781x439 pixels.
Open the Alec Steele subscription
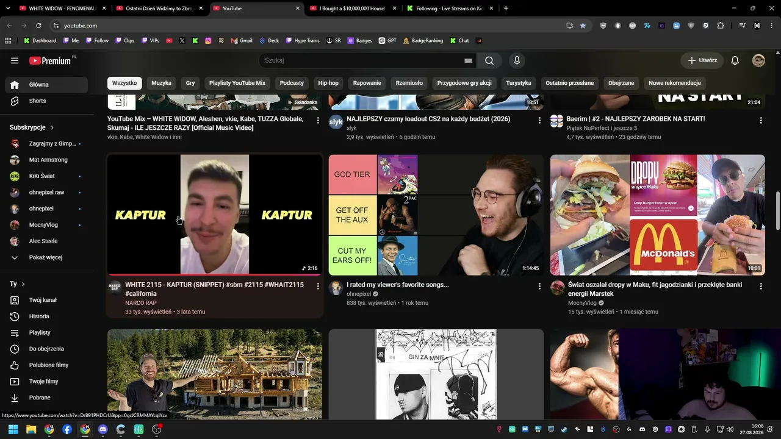coord(46,241)
